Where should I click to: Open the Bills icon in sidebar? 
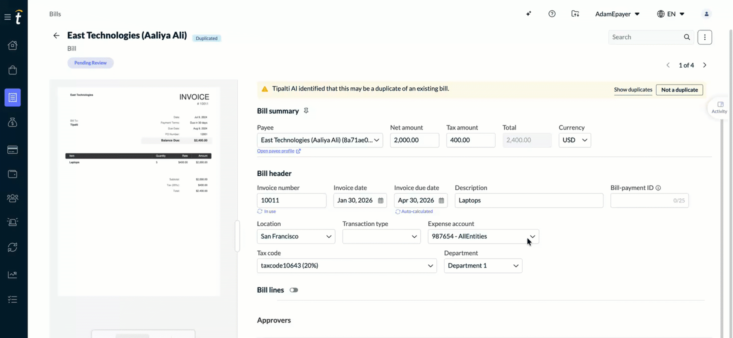click(x=12, y=97)
